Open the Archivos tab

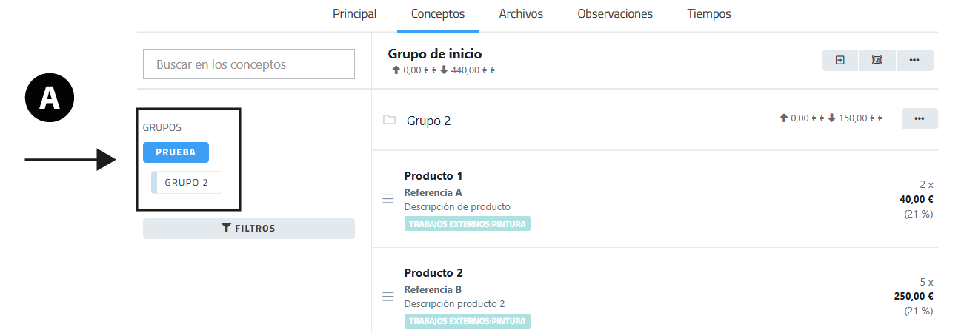(521, 14)
